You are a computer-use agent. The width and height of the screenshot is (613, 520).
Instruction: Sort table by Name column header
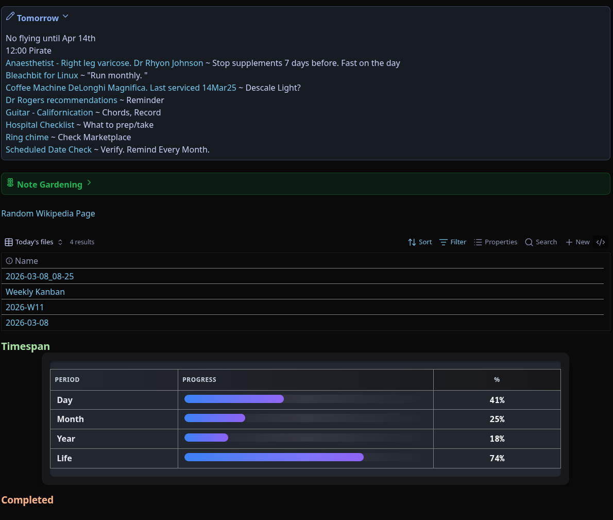pyautogui.click(x=26, y=261)
